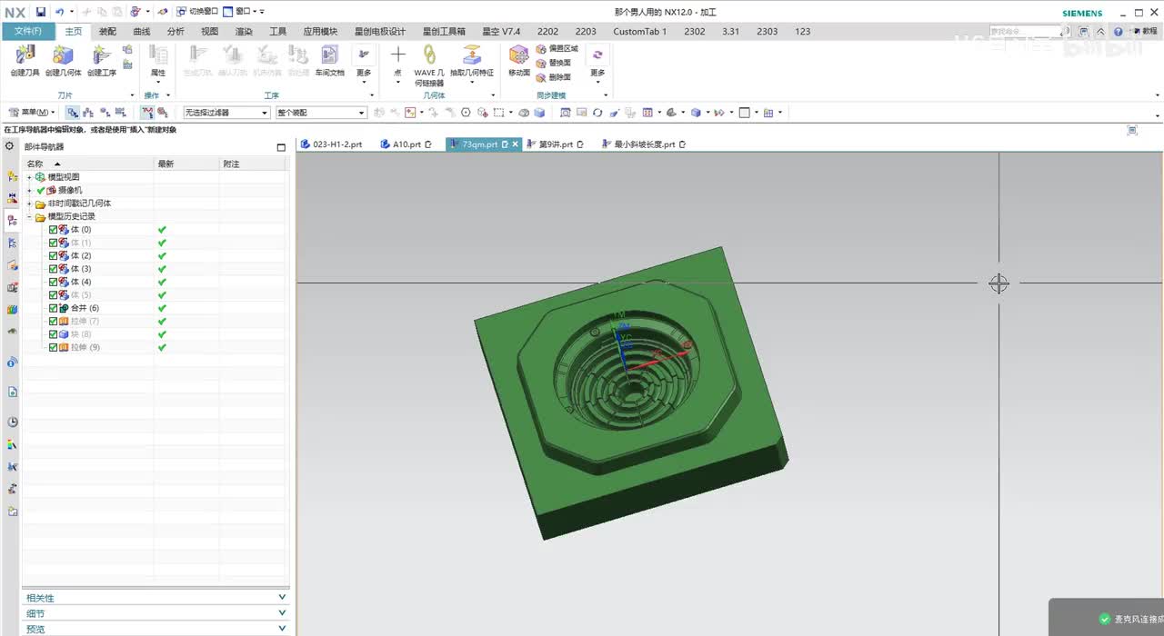1164x636 pixels.
Task: Click the machine tool view icon in toolbar
Action: click(88, 113)
